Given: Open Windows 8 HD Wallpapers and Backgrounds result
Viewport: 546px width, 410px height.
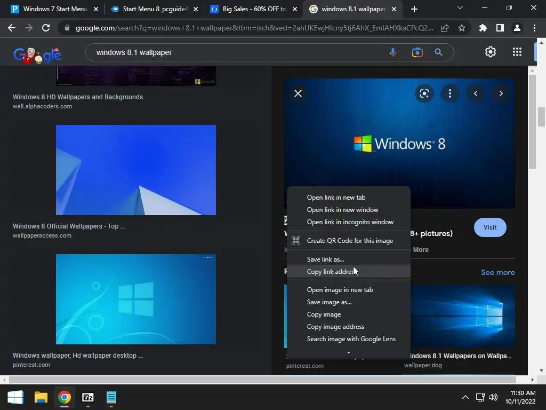Looking at the screenshot, I should pos(78,97).
